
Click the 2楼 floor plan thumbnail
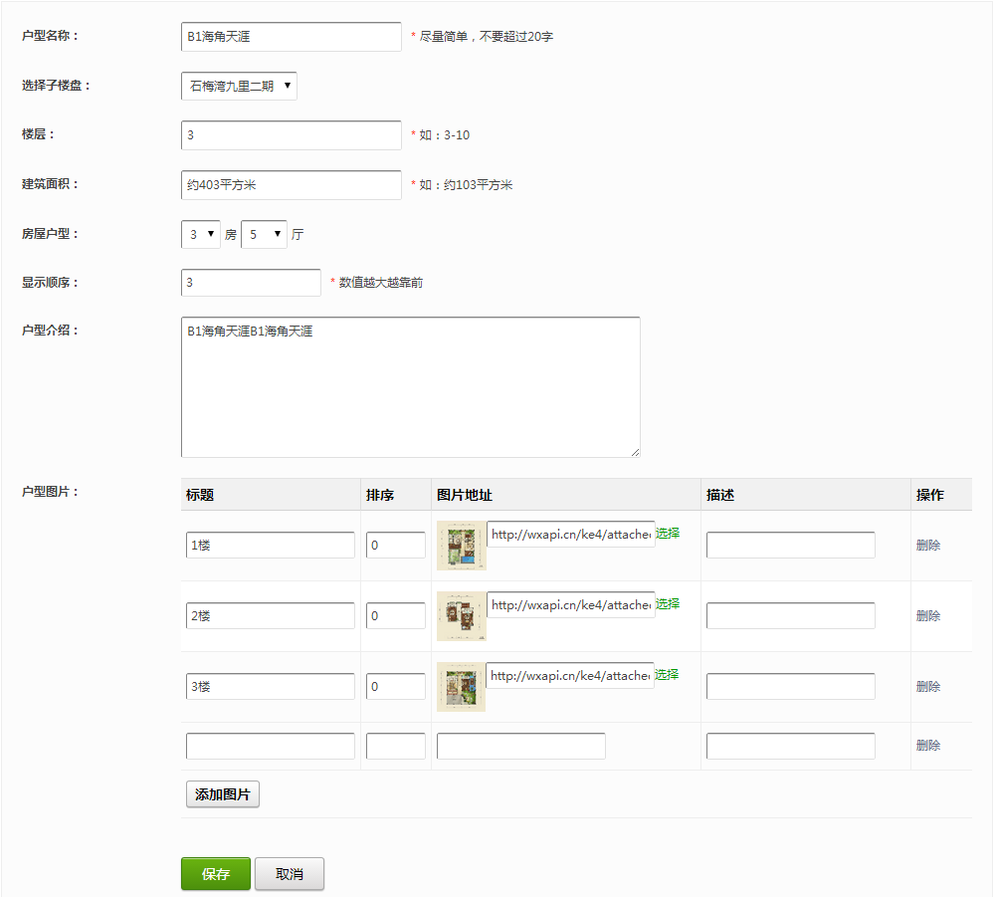(x=461, y=616)
